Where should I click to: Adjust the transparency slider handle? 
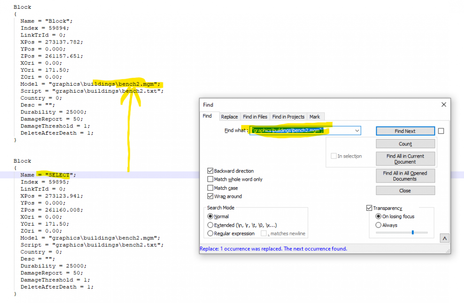point(412,233)
